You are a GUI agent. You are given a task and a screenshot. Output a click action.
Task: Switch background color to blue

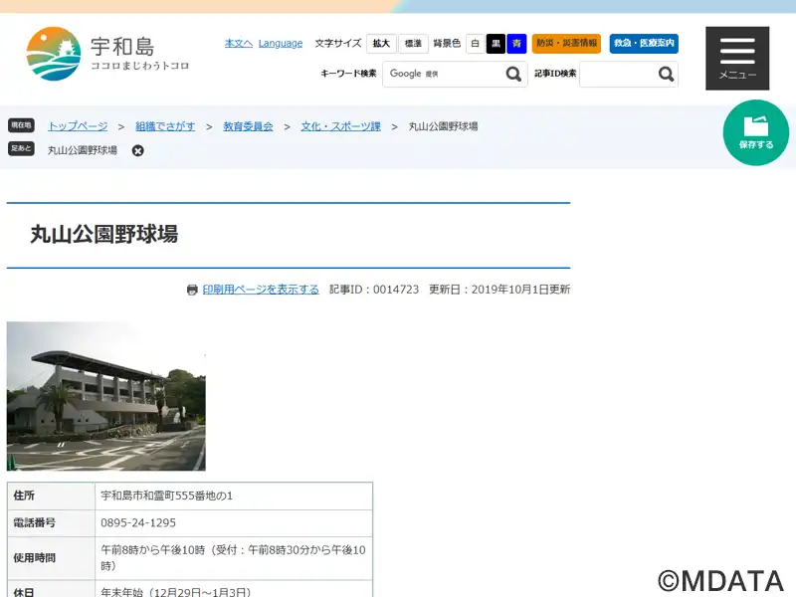[x=516, y=44]
